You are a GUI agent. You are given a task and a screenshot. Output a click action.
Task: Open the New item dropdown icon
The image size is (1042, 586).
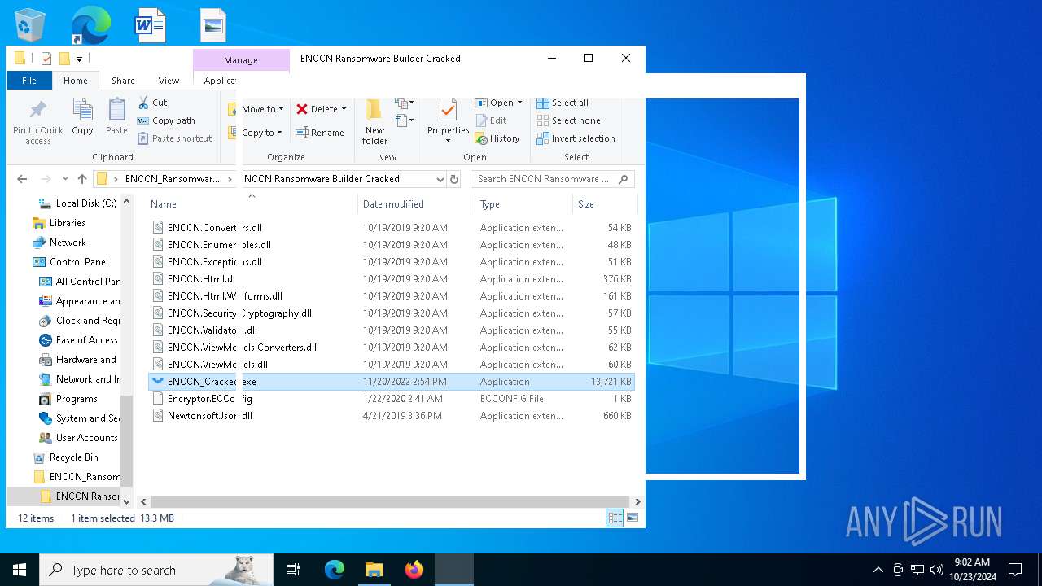click(405, 103)
